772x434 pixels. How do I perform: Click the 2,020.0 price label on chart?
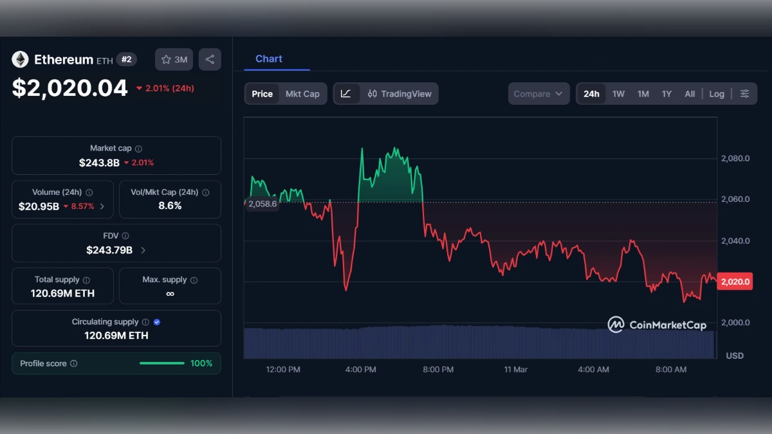(734, 281)
